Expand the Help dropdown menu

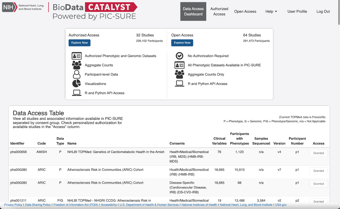click(x=271, y=12)
